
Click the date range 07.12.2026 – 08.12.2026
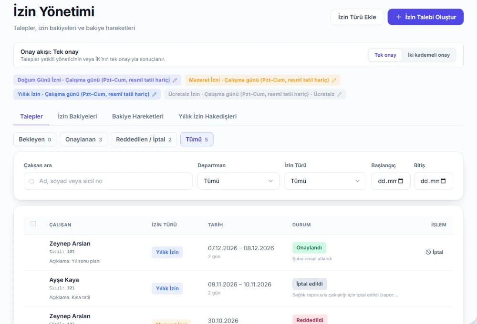pos(241,248)
